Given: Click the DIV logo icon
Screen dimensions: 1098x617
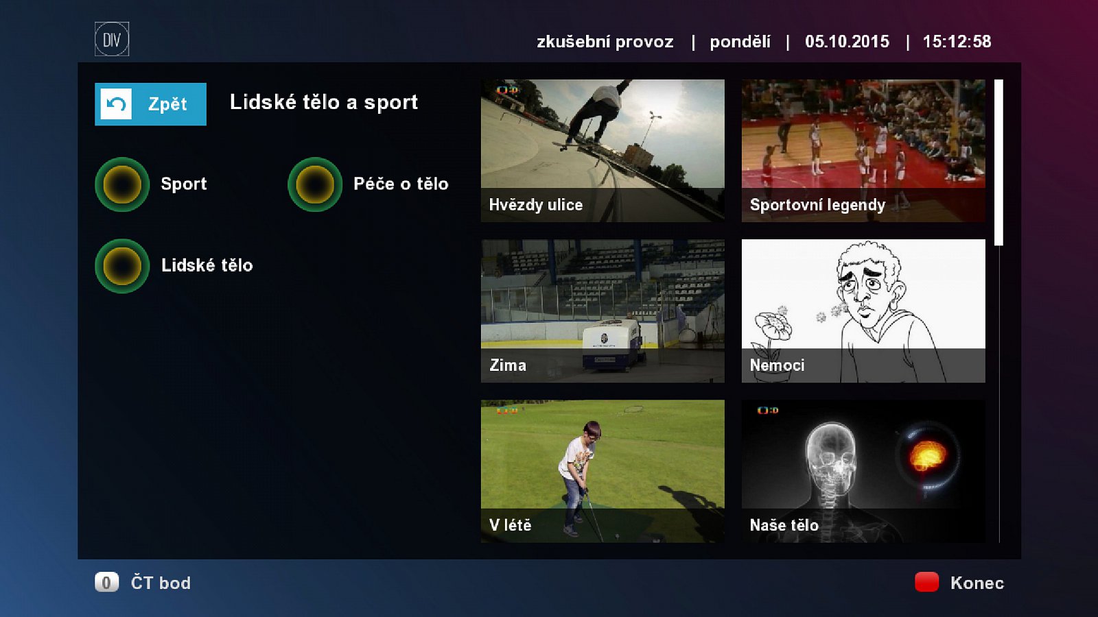Looking at the screenshot, I should click(110, 39).
